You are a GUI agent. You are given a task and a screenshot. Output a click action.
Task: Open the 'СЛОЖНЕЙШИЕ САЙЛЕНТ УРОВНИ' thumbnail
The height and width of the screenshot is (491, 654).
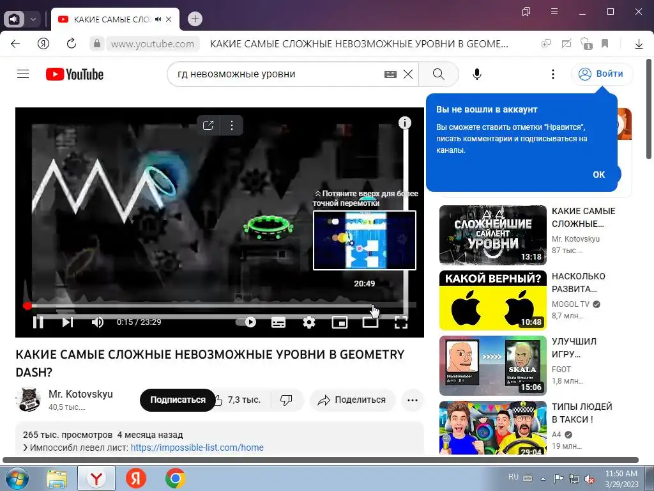pos(493,235)
